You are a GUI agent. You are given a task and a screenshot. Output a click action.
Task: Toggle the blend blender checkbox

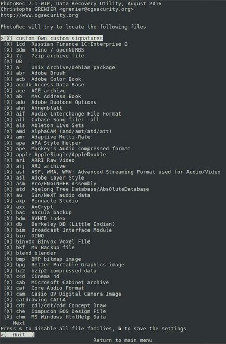click(x=8, y=253)
